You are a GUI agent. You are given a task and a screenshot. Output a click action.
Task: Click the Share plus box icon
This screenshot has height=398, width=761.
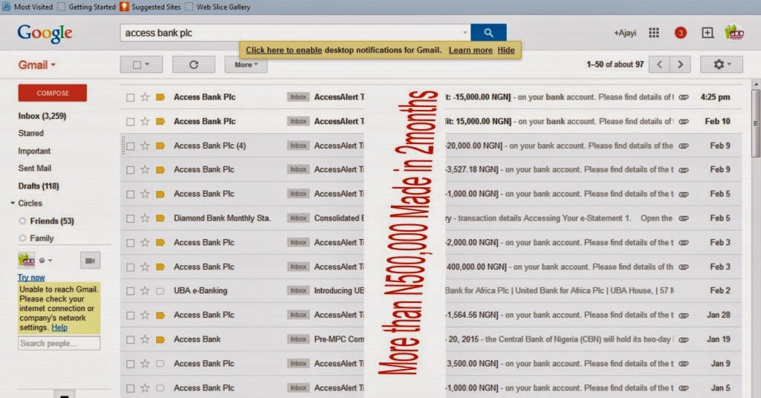pos(707,33)
